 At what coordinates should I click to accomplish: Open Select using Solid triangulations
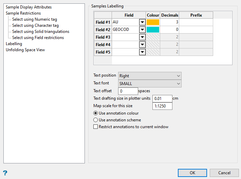[x=41, y=32]
